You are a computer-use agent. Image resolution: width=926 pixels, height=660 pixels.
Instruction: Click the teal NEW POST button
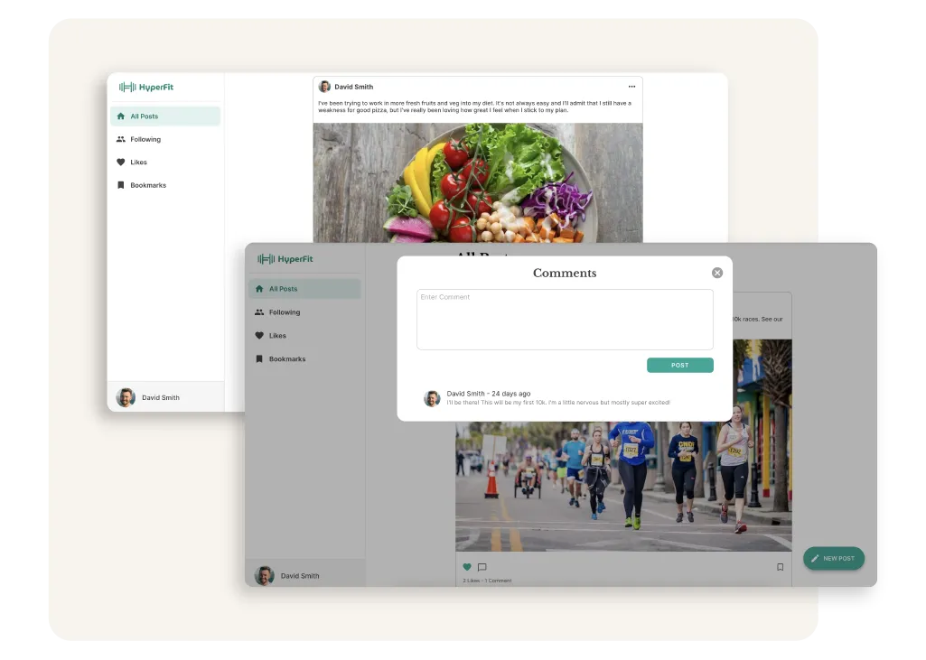pyautogui.click(x=833, y=558)
